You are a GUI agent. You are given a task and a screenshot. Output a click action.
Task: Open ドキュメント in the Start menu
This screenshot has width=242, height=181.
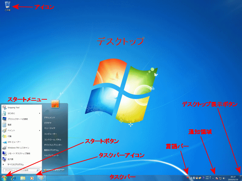[x=49, y=118]
